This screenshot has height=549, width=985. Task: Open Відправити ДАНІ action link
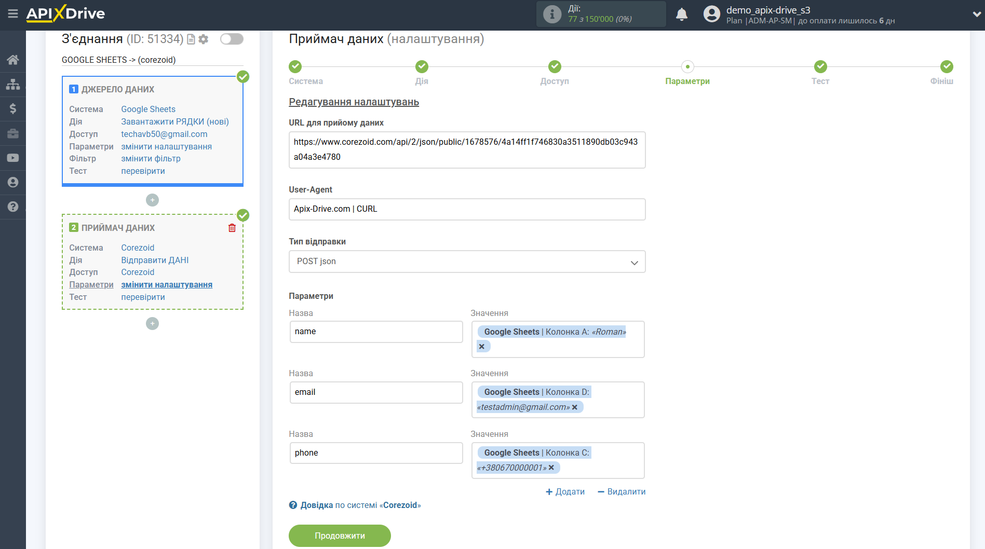tap(155, 260)
